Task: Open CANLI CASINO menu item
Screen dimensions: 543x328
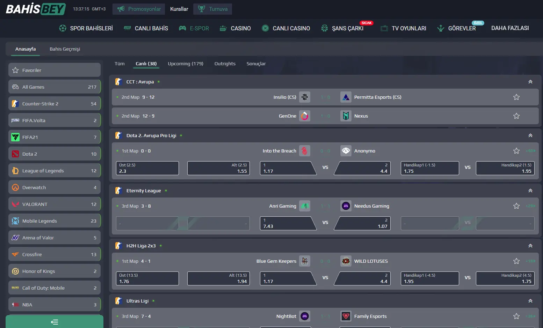Action: click(x=286, y=28)
